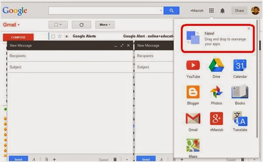This screenshot has height=162, width=263.
Task: Refresh the inbox with reload icon
Action: click(x=82, y=25)
